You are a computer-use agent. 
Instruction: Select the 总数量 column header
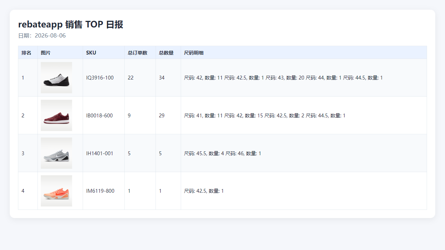(x=166, y=53)
